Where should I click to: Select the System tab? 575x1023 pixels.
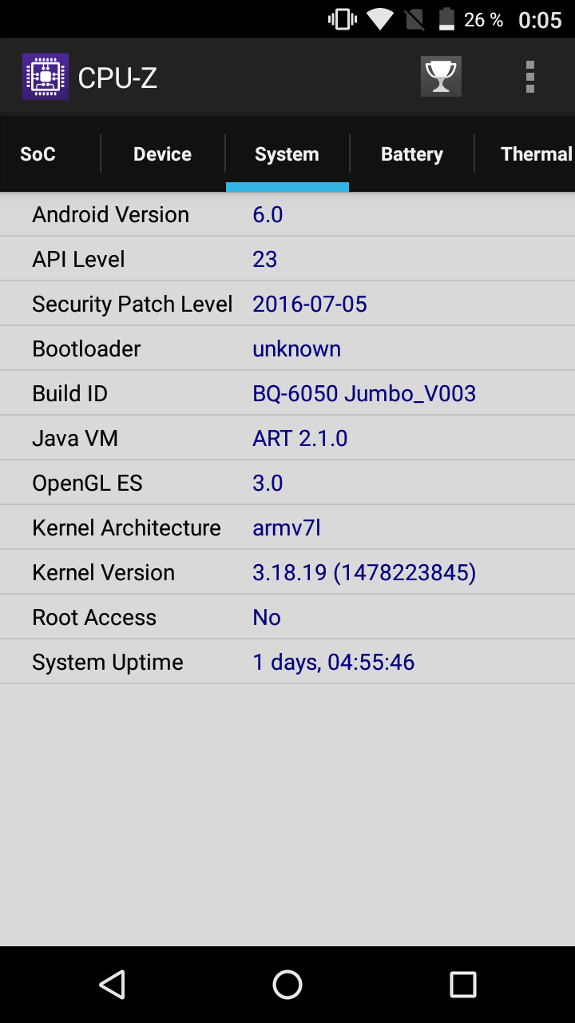point(287,154)
